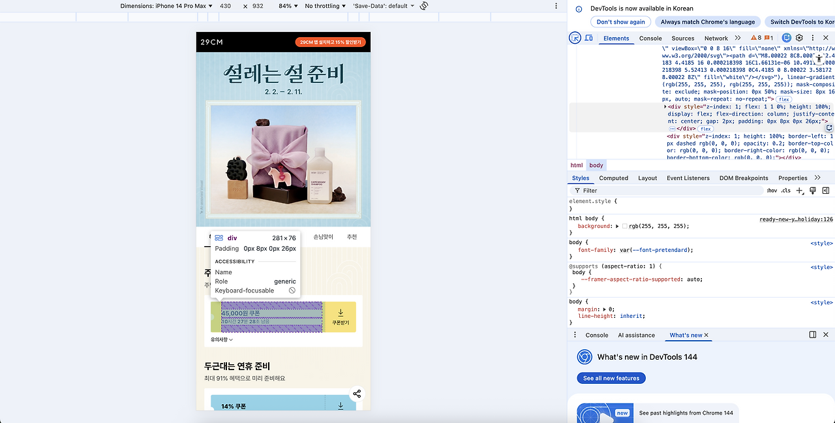Screen dimensions: 835x423
Task: Toggle the device toolbar icon
Action: click(x=589, y=38)
